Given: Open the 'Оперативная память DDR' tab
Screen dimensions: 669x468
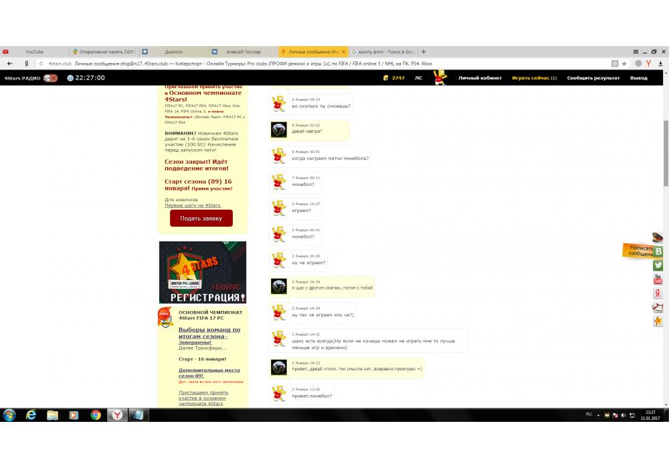Looking at the screenshot, I should 103,51.
